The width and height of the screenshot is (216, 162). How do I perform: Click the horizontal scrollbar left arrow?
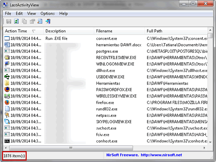tap(6, 148)
